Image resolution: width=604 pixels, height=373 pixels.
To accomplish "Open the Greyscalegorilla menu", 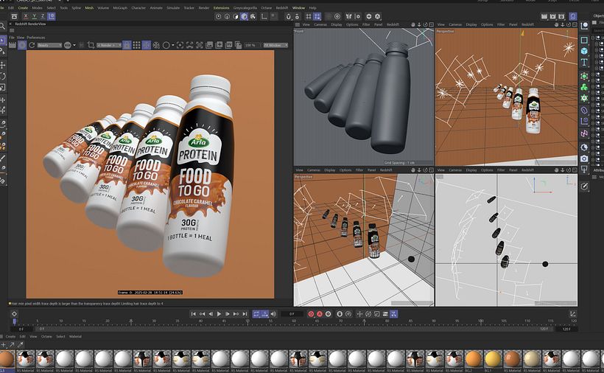I will (x=245, y=7).
